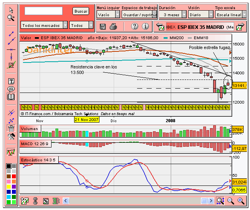This screenshot has width=250, height=210.
Task: Click the trash can delete tool
Action: pyautogui.click(x=11, y=128)
